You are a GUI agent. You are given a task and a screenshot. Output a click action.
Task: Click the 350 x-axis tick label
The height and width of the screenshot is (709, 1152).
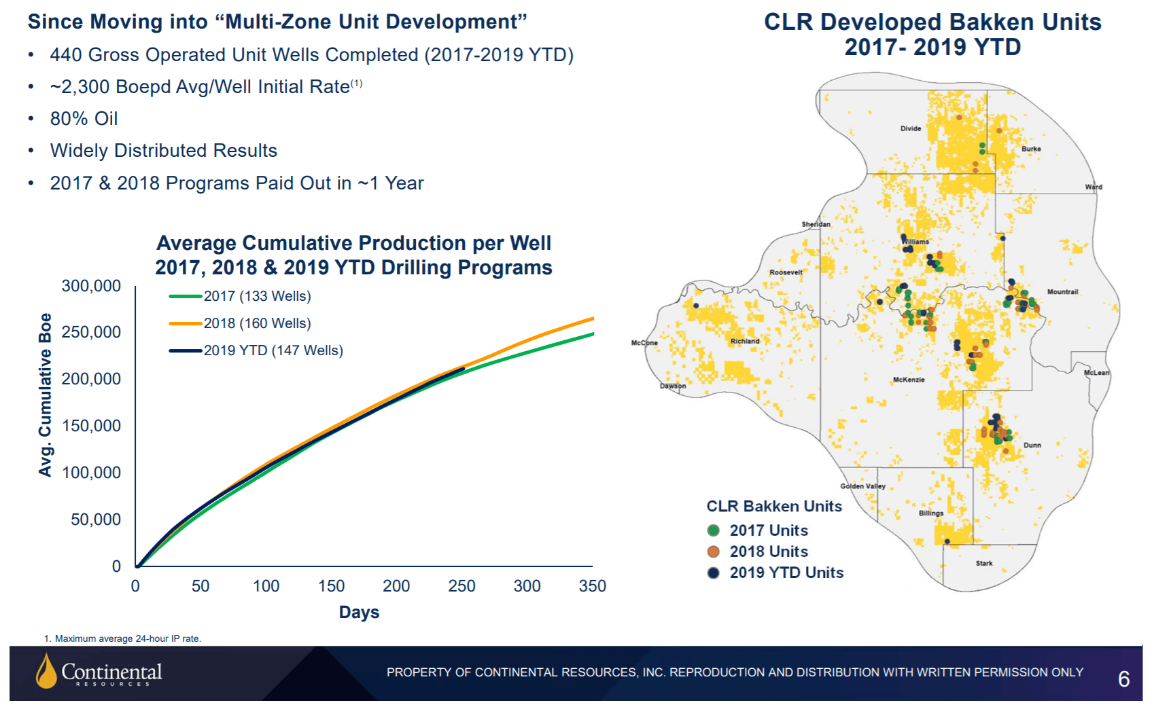593,586
